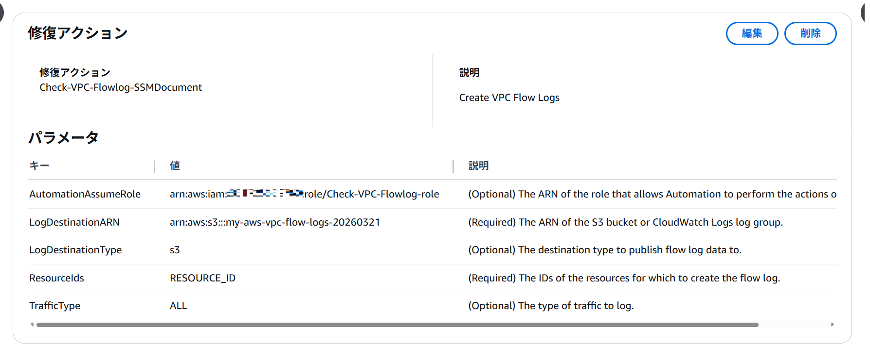This screenshot has height=345, width=870.
Task: Click the my-aws-vpc-flow-logs-20260321 S3 ARN value
Action: point(274,222)
